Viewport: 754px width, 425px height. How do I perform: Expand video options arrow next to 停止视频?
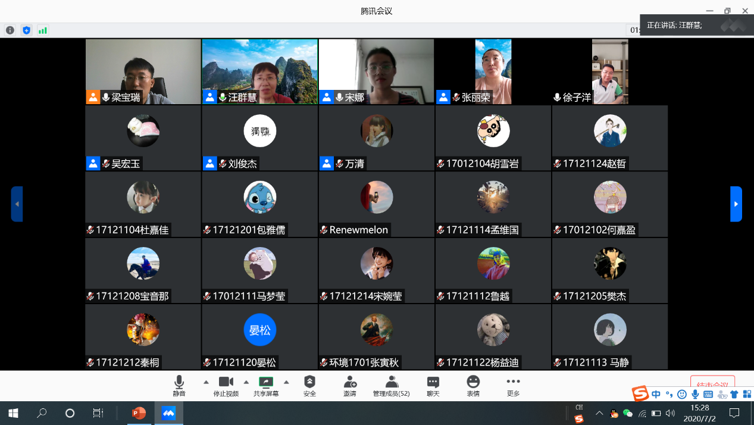coord(246,382)
